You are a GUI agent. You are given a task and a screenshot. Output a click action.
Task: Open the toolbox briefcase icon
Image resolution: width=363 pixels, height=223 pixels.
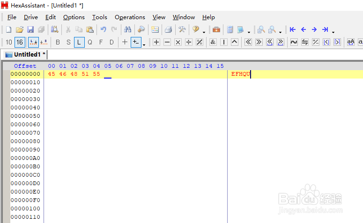pyautogui.click(x=216, y=29)
